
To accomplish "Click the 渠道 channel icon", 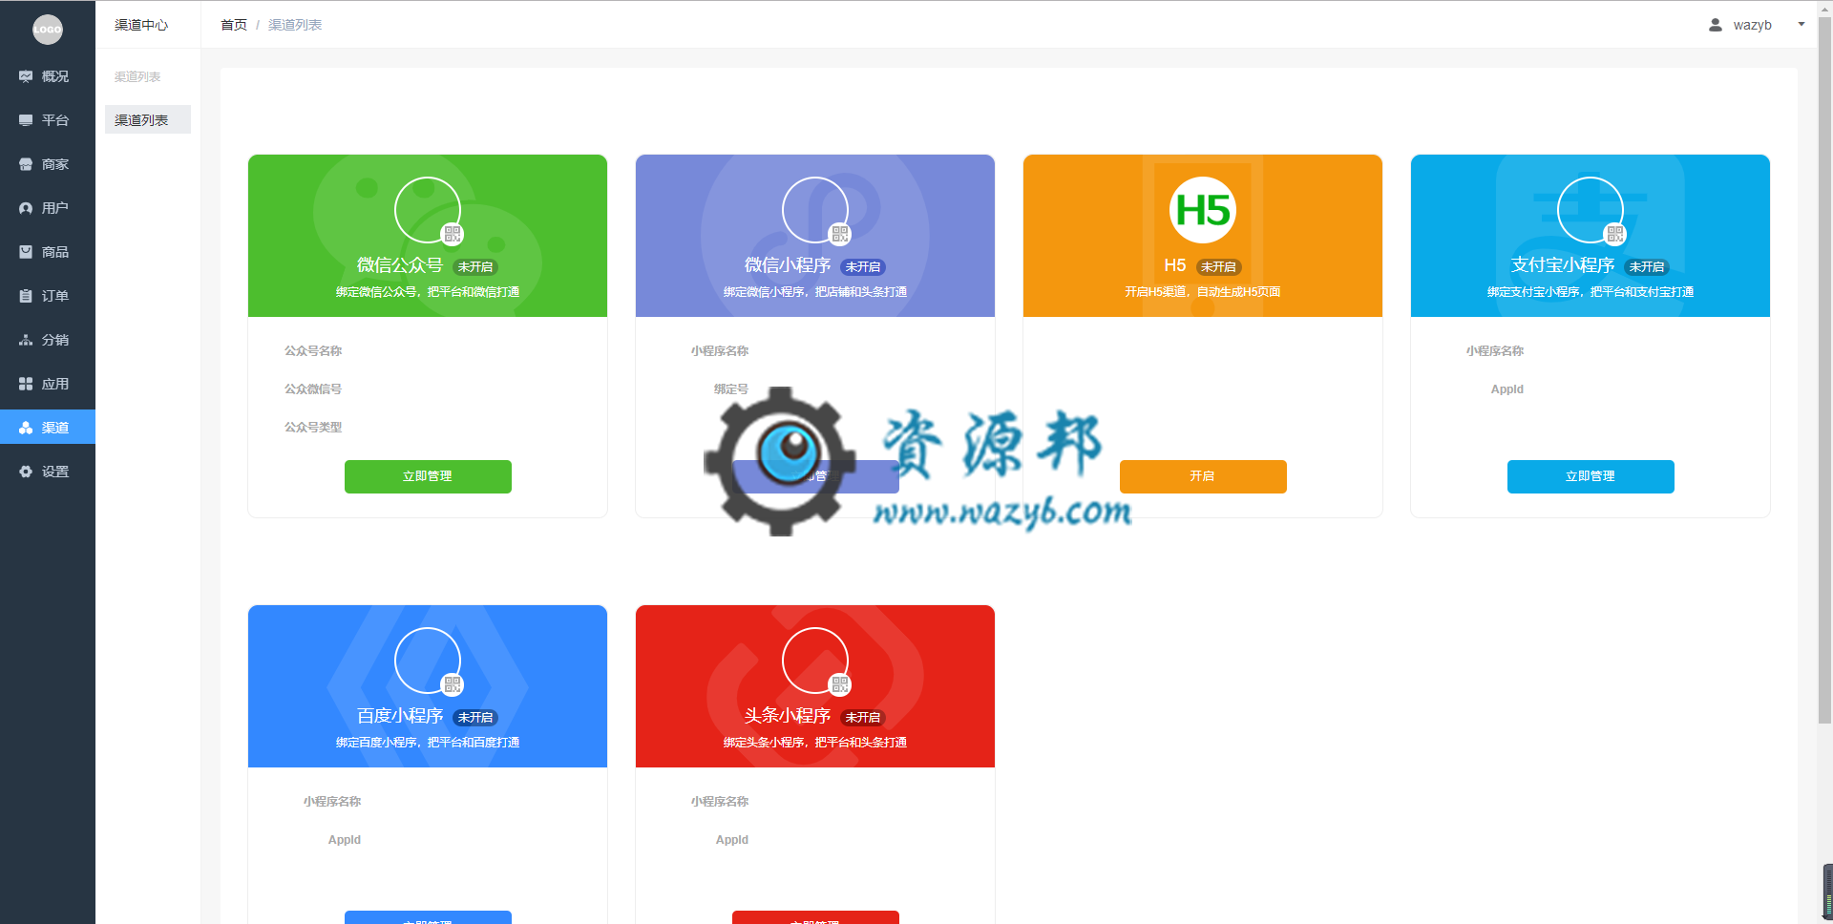I will click(26, 428).
